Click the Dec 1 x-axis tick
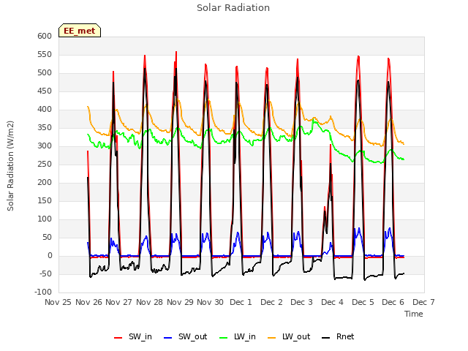The image size is (468, 351). (x=241, y=302)
